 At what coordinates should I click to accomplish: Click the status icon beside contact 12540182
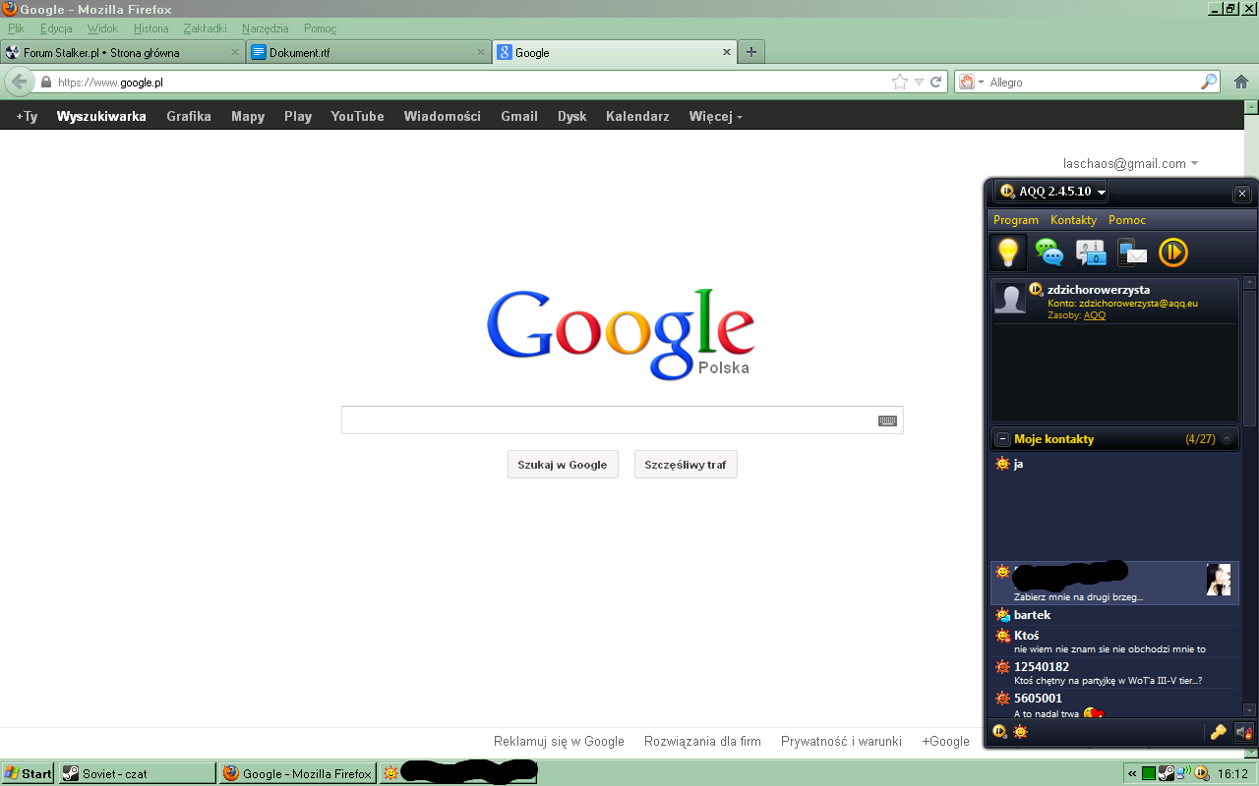click(1002, 667)
